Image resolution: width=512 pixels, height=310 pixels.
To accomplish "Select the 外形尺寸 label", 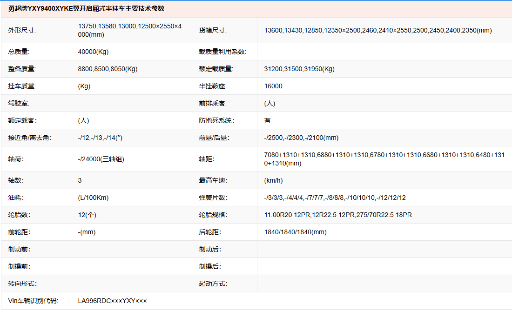I will point(22,30).
